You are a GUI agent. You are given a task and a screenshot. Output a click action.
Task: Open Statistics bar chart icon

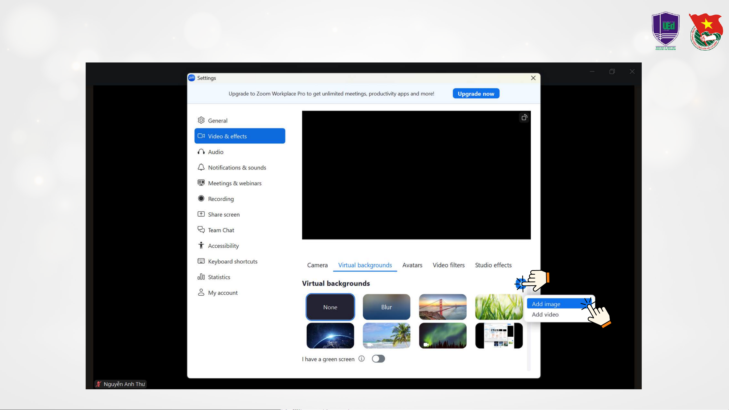click(x=201, y=277)
